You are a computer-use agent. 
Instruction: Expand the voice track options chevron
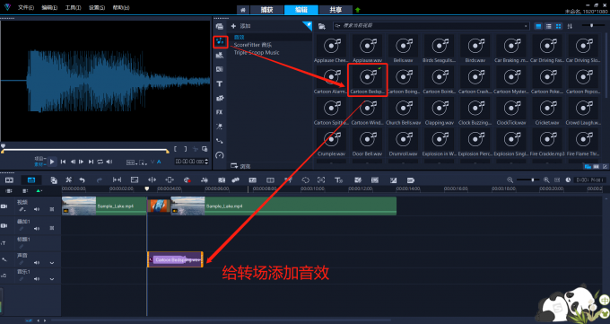pos(52,263)
